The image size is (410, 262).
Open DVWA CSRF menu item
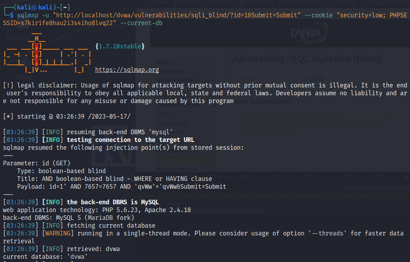point(185,114)
